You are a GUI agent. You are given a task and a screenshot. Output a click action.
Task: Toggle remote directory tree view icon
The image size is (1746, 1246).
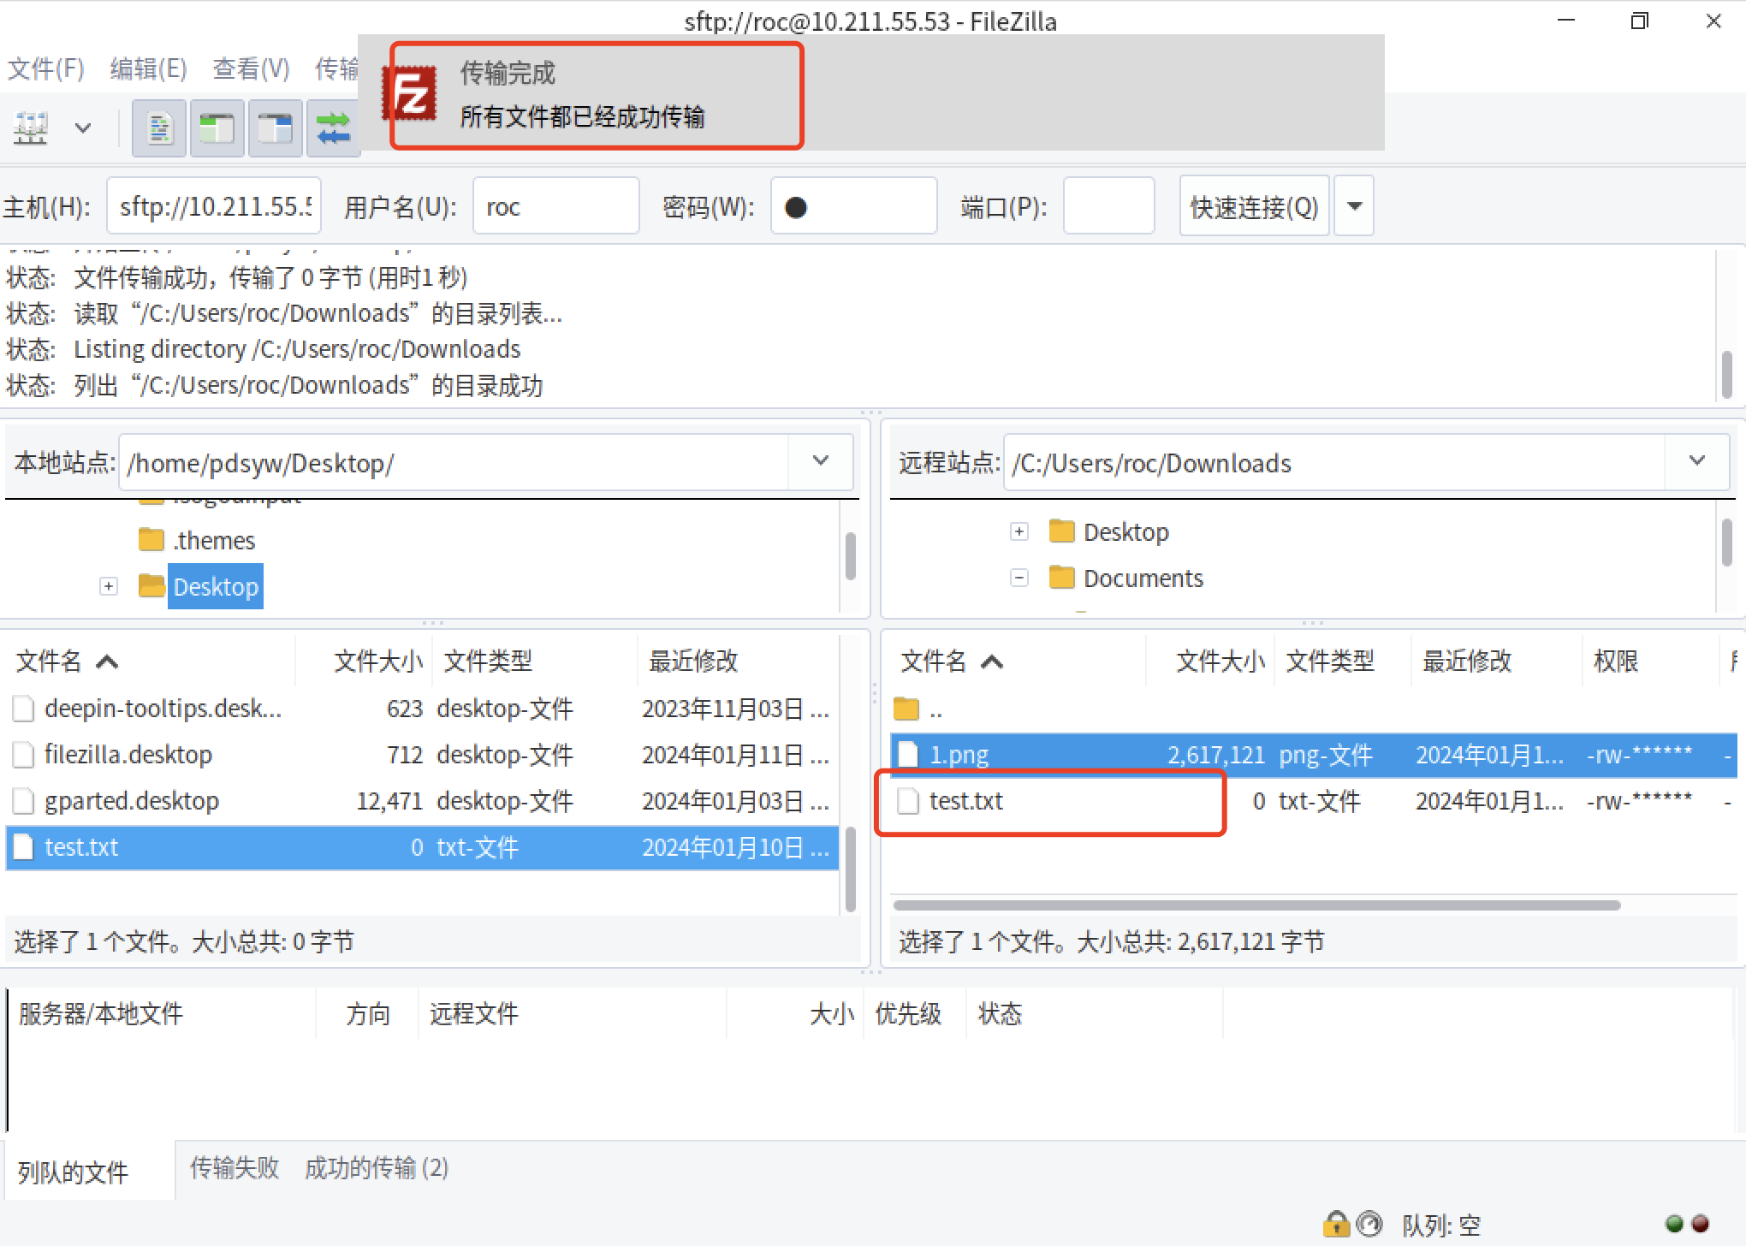[275, 128]
